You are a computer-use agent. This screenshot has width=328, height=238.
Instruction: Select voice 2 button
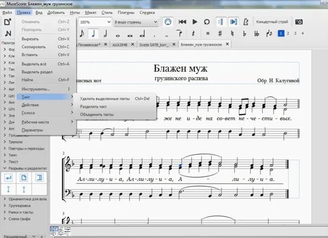tap(288, 33)
